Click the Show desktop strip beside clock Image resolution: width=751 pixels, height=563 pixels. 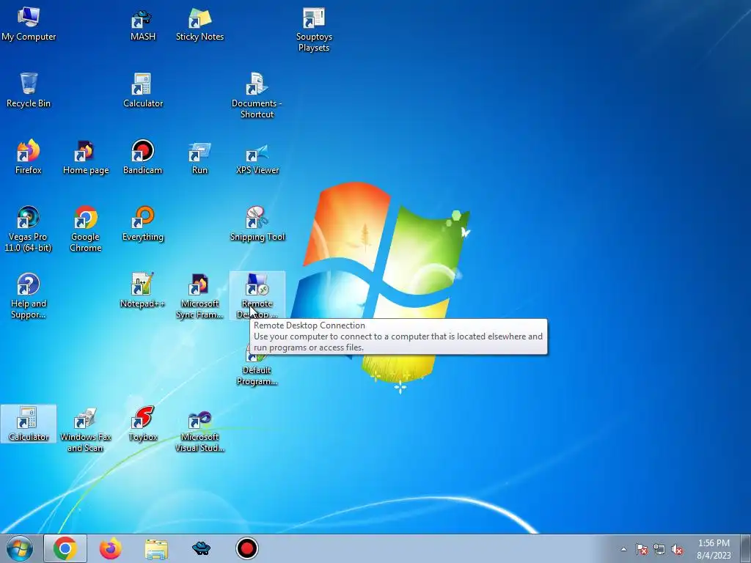click(x=746, y=548)
